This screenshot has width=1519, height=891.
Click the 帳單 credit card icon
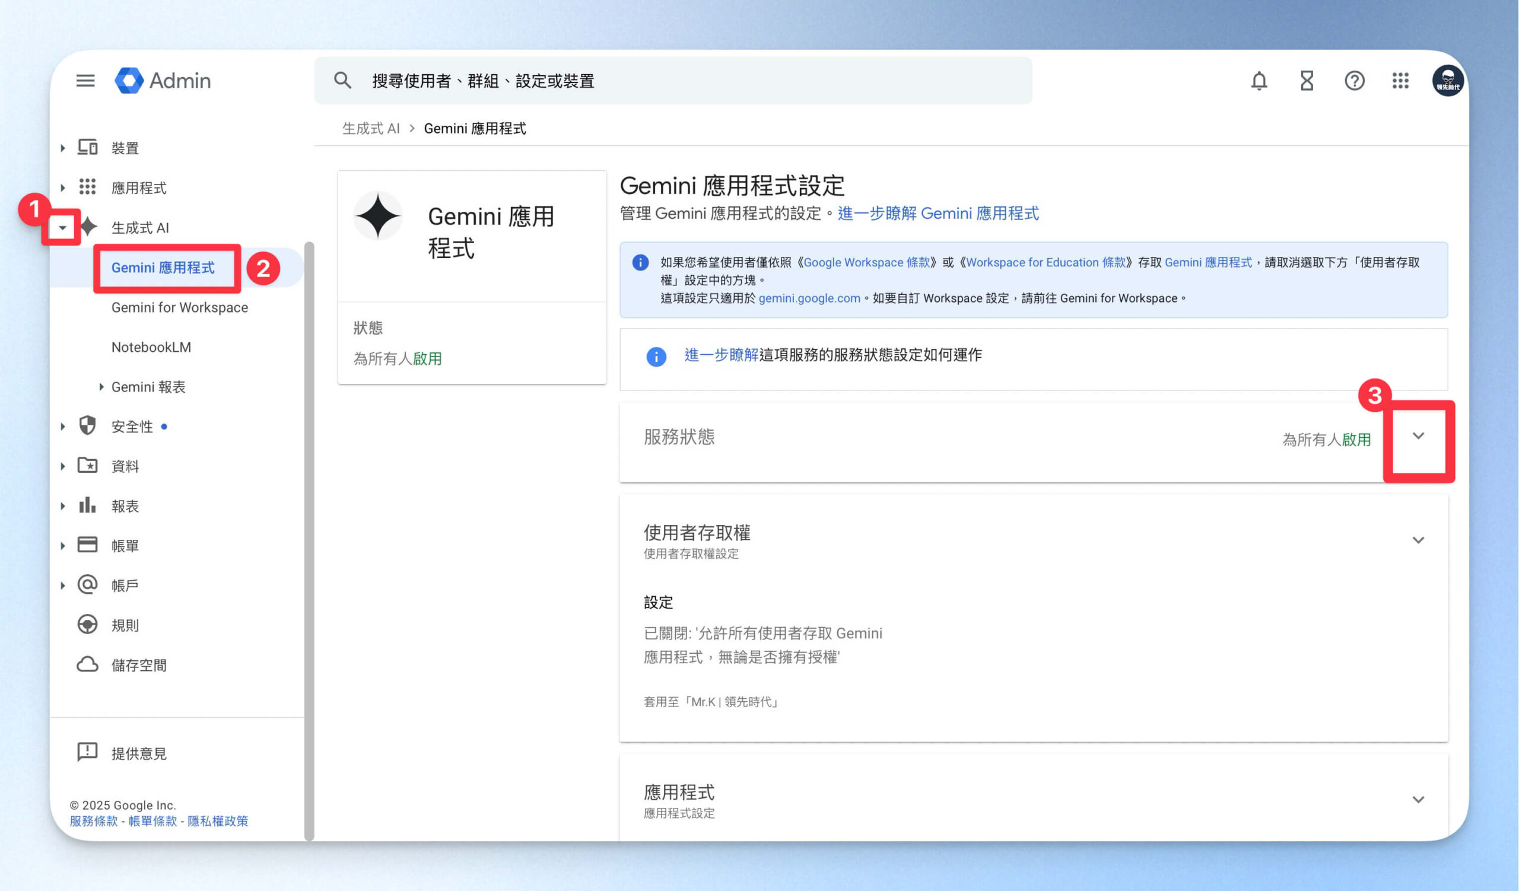pos(87,545)
